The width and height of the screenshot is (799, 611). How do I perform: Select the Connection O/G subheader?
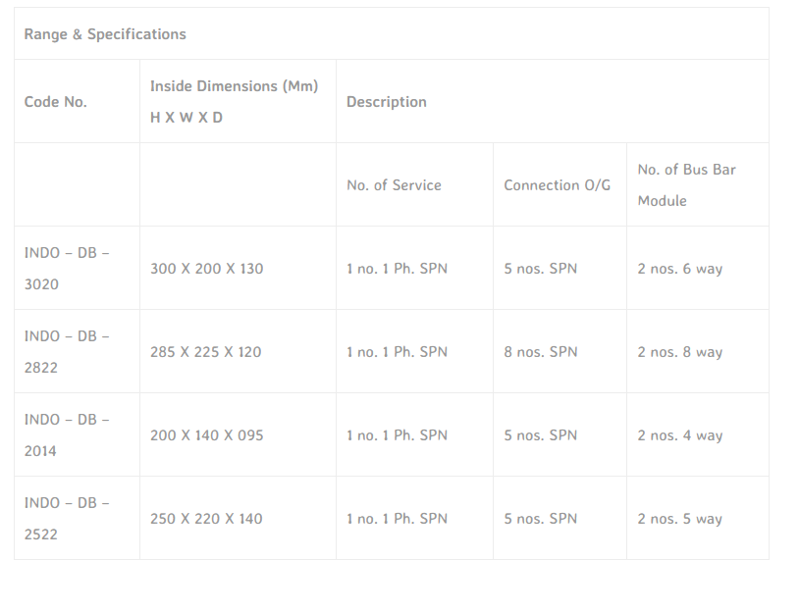coord(557,185)
